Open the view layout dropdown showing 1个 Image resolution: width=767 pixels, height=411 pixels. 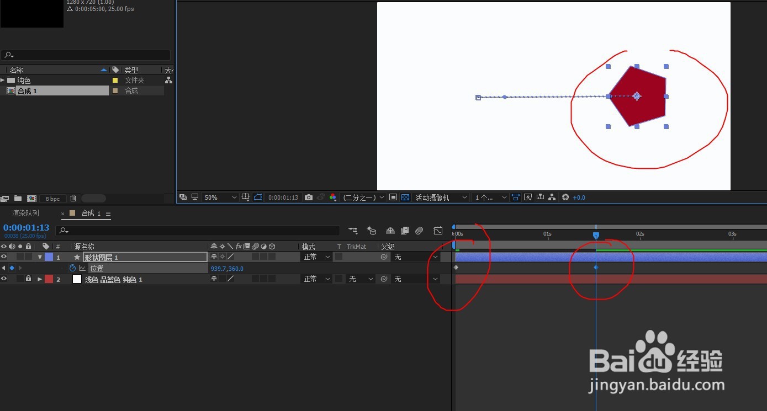[491, 198]
